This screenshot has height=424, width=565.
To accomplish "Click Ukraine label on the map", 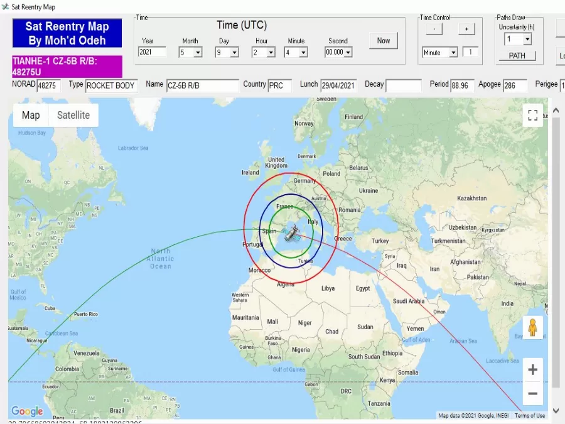I will pyautogui.click(x=369, y=191).
